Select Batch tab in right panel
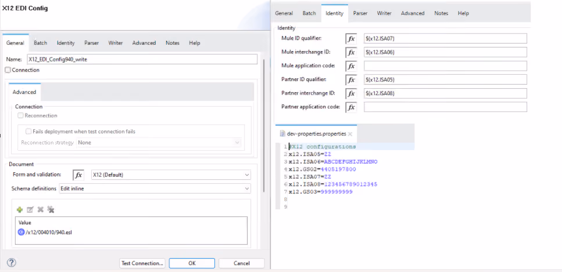Viewport: 562px width, 272px height. (x=309, y=13)
